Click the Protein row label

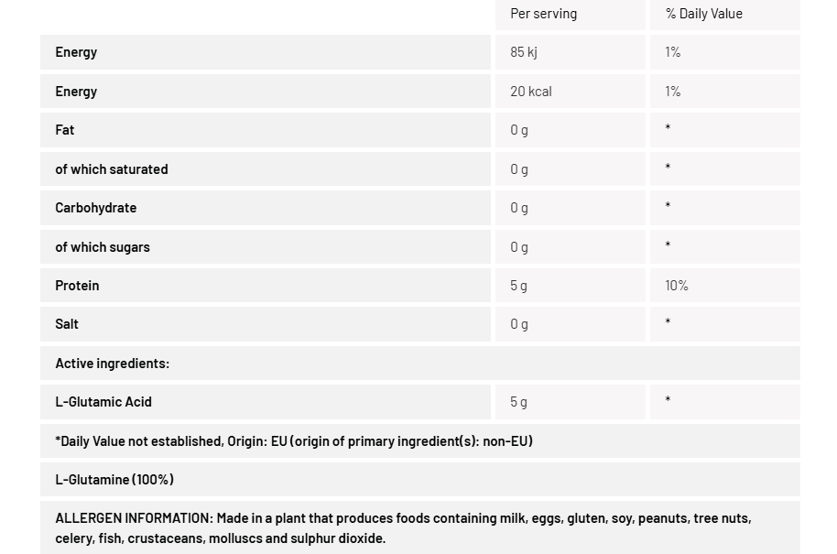point(77,286)
